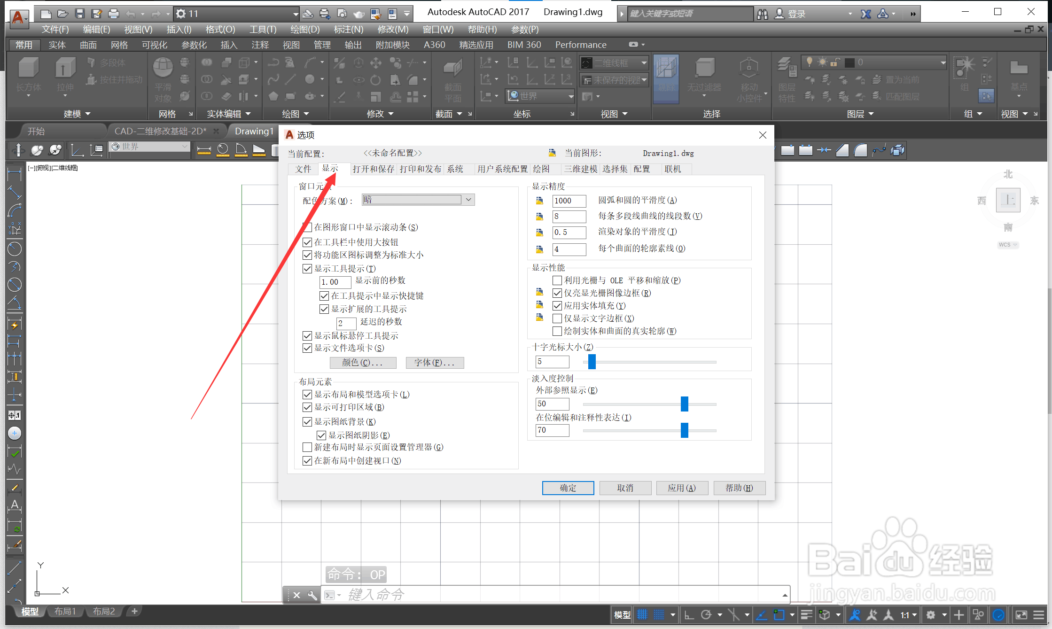
Task: Expand the 修改 panel flyout
Action: tap(380, 114)
